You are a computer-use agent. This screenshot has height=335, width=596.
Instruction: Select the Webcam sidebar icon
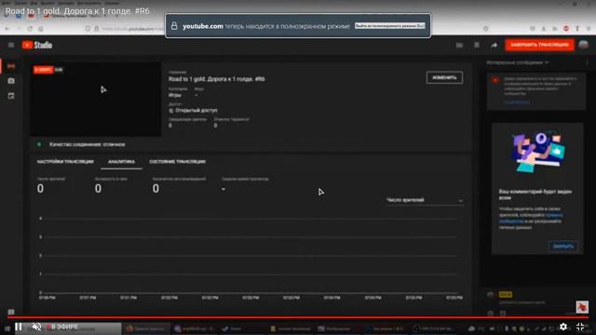[11, 81]
